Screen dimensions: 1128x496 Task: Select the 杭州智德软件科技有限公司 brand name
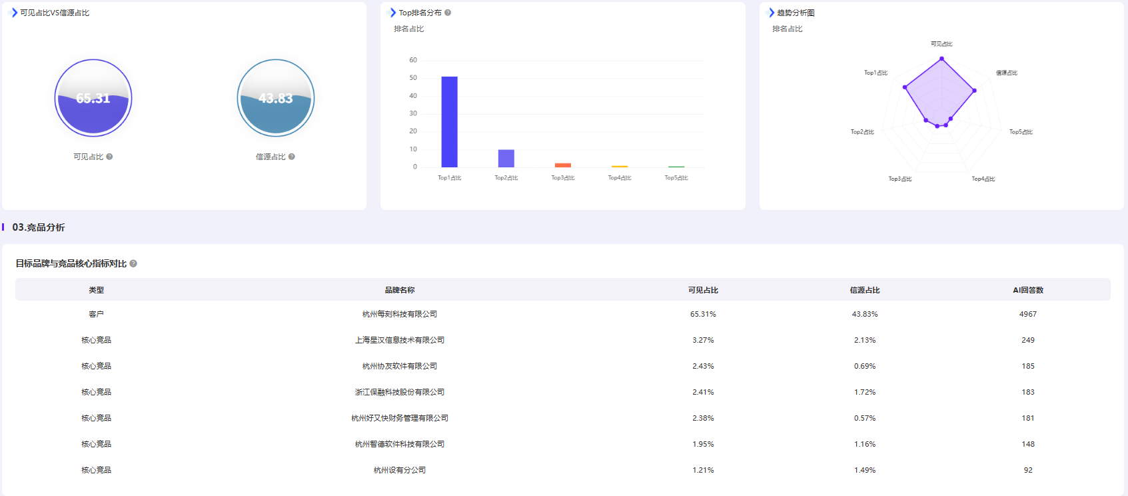(x=400, y=444)
